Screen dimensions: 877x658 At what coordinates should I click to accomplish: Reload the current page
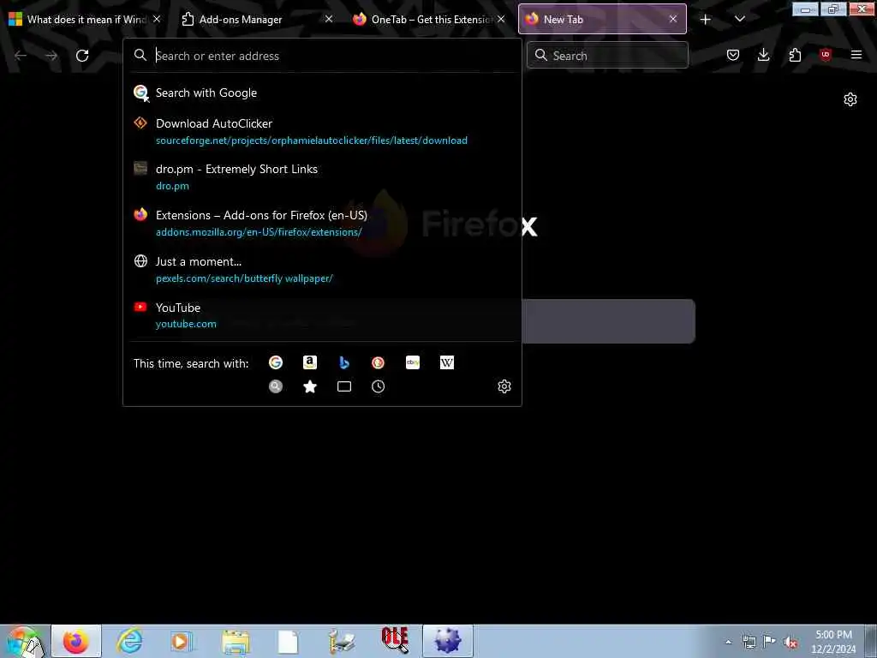pos(82,56)
